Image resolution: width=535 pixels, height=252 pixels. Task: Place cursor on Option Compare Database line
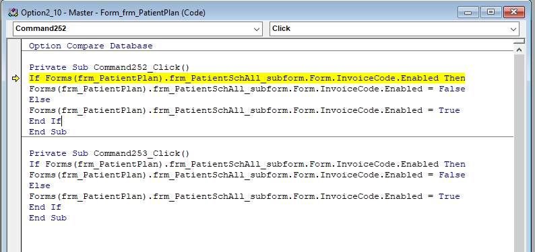pyautogui.click(x=91, y=46)
